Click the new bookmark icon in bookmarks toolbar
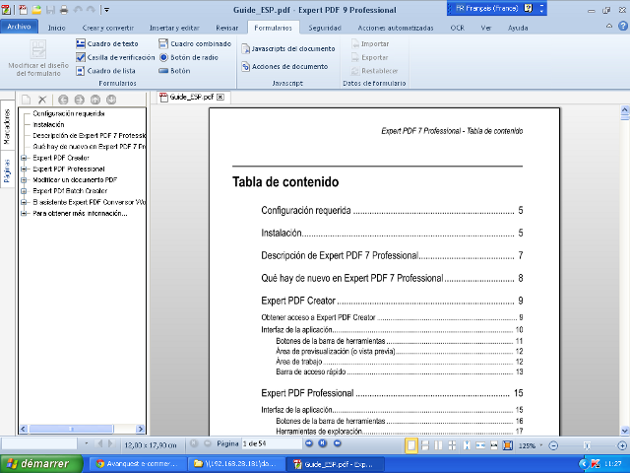The width and height of the screenshot is (630, 473). pyautogui.click(x=27, y=100)
